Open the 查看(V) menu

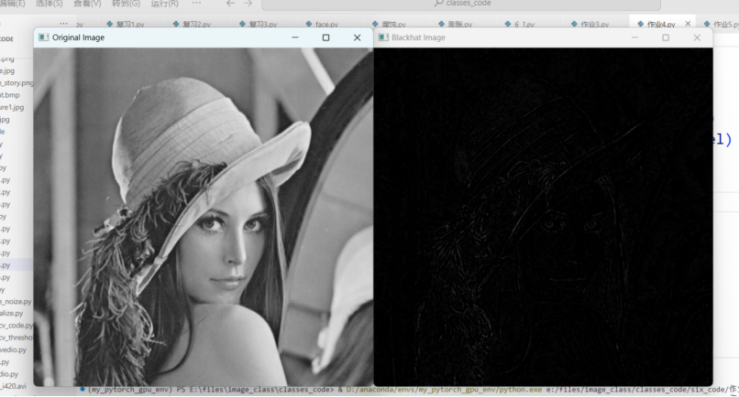87,4
